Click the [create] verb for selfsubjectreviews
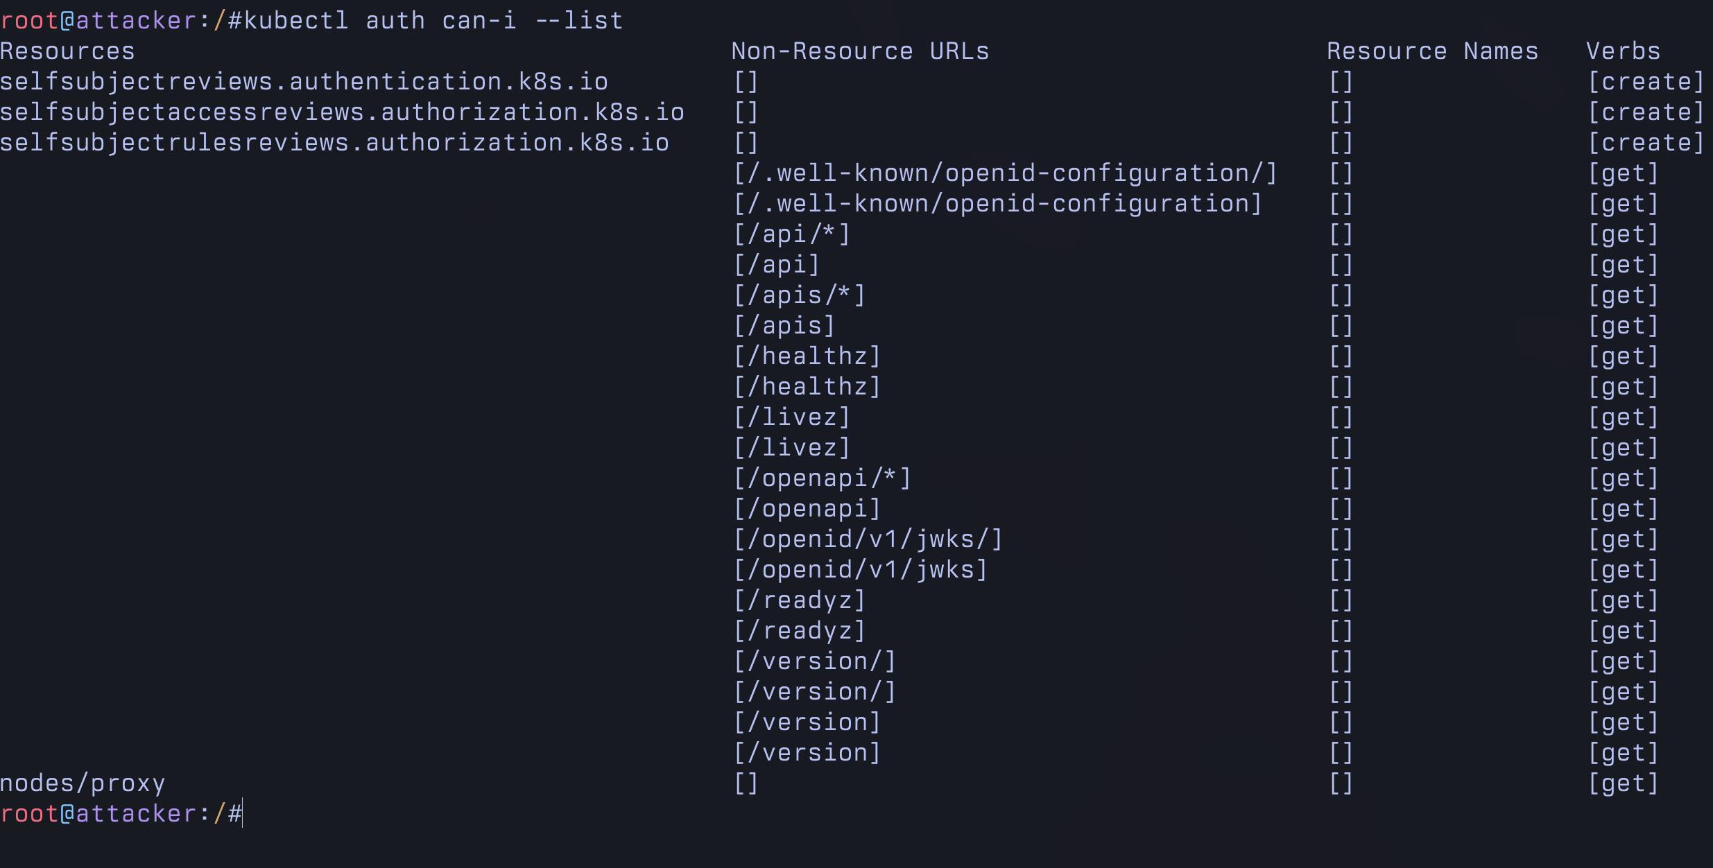This screenshot has height=868, width=1713. click(1646, 82)
